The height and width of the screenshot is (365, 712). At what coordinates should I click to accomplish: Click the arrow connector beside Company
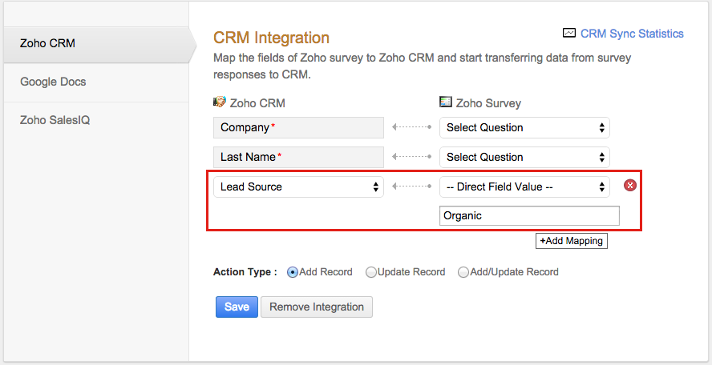(x=411, y=127)
